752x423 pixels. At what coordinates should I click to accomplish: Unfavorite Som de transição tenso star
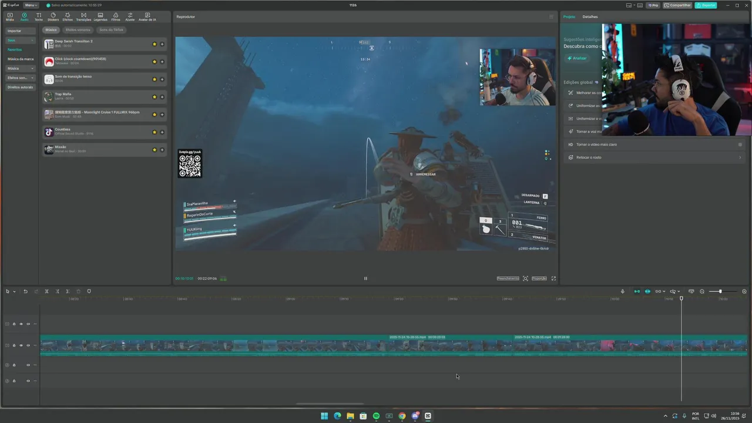pos(155,79)
